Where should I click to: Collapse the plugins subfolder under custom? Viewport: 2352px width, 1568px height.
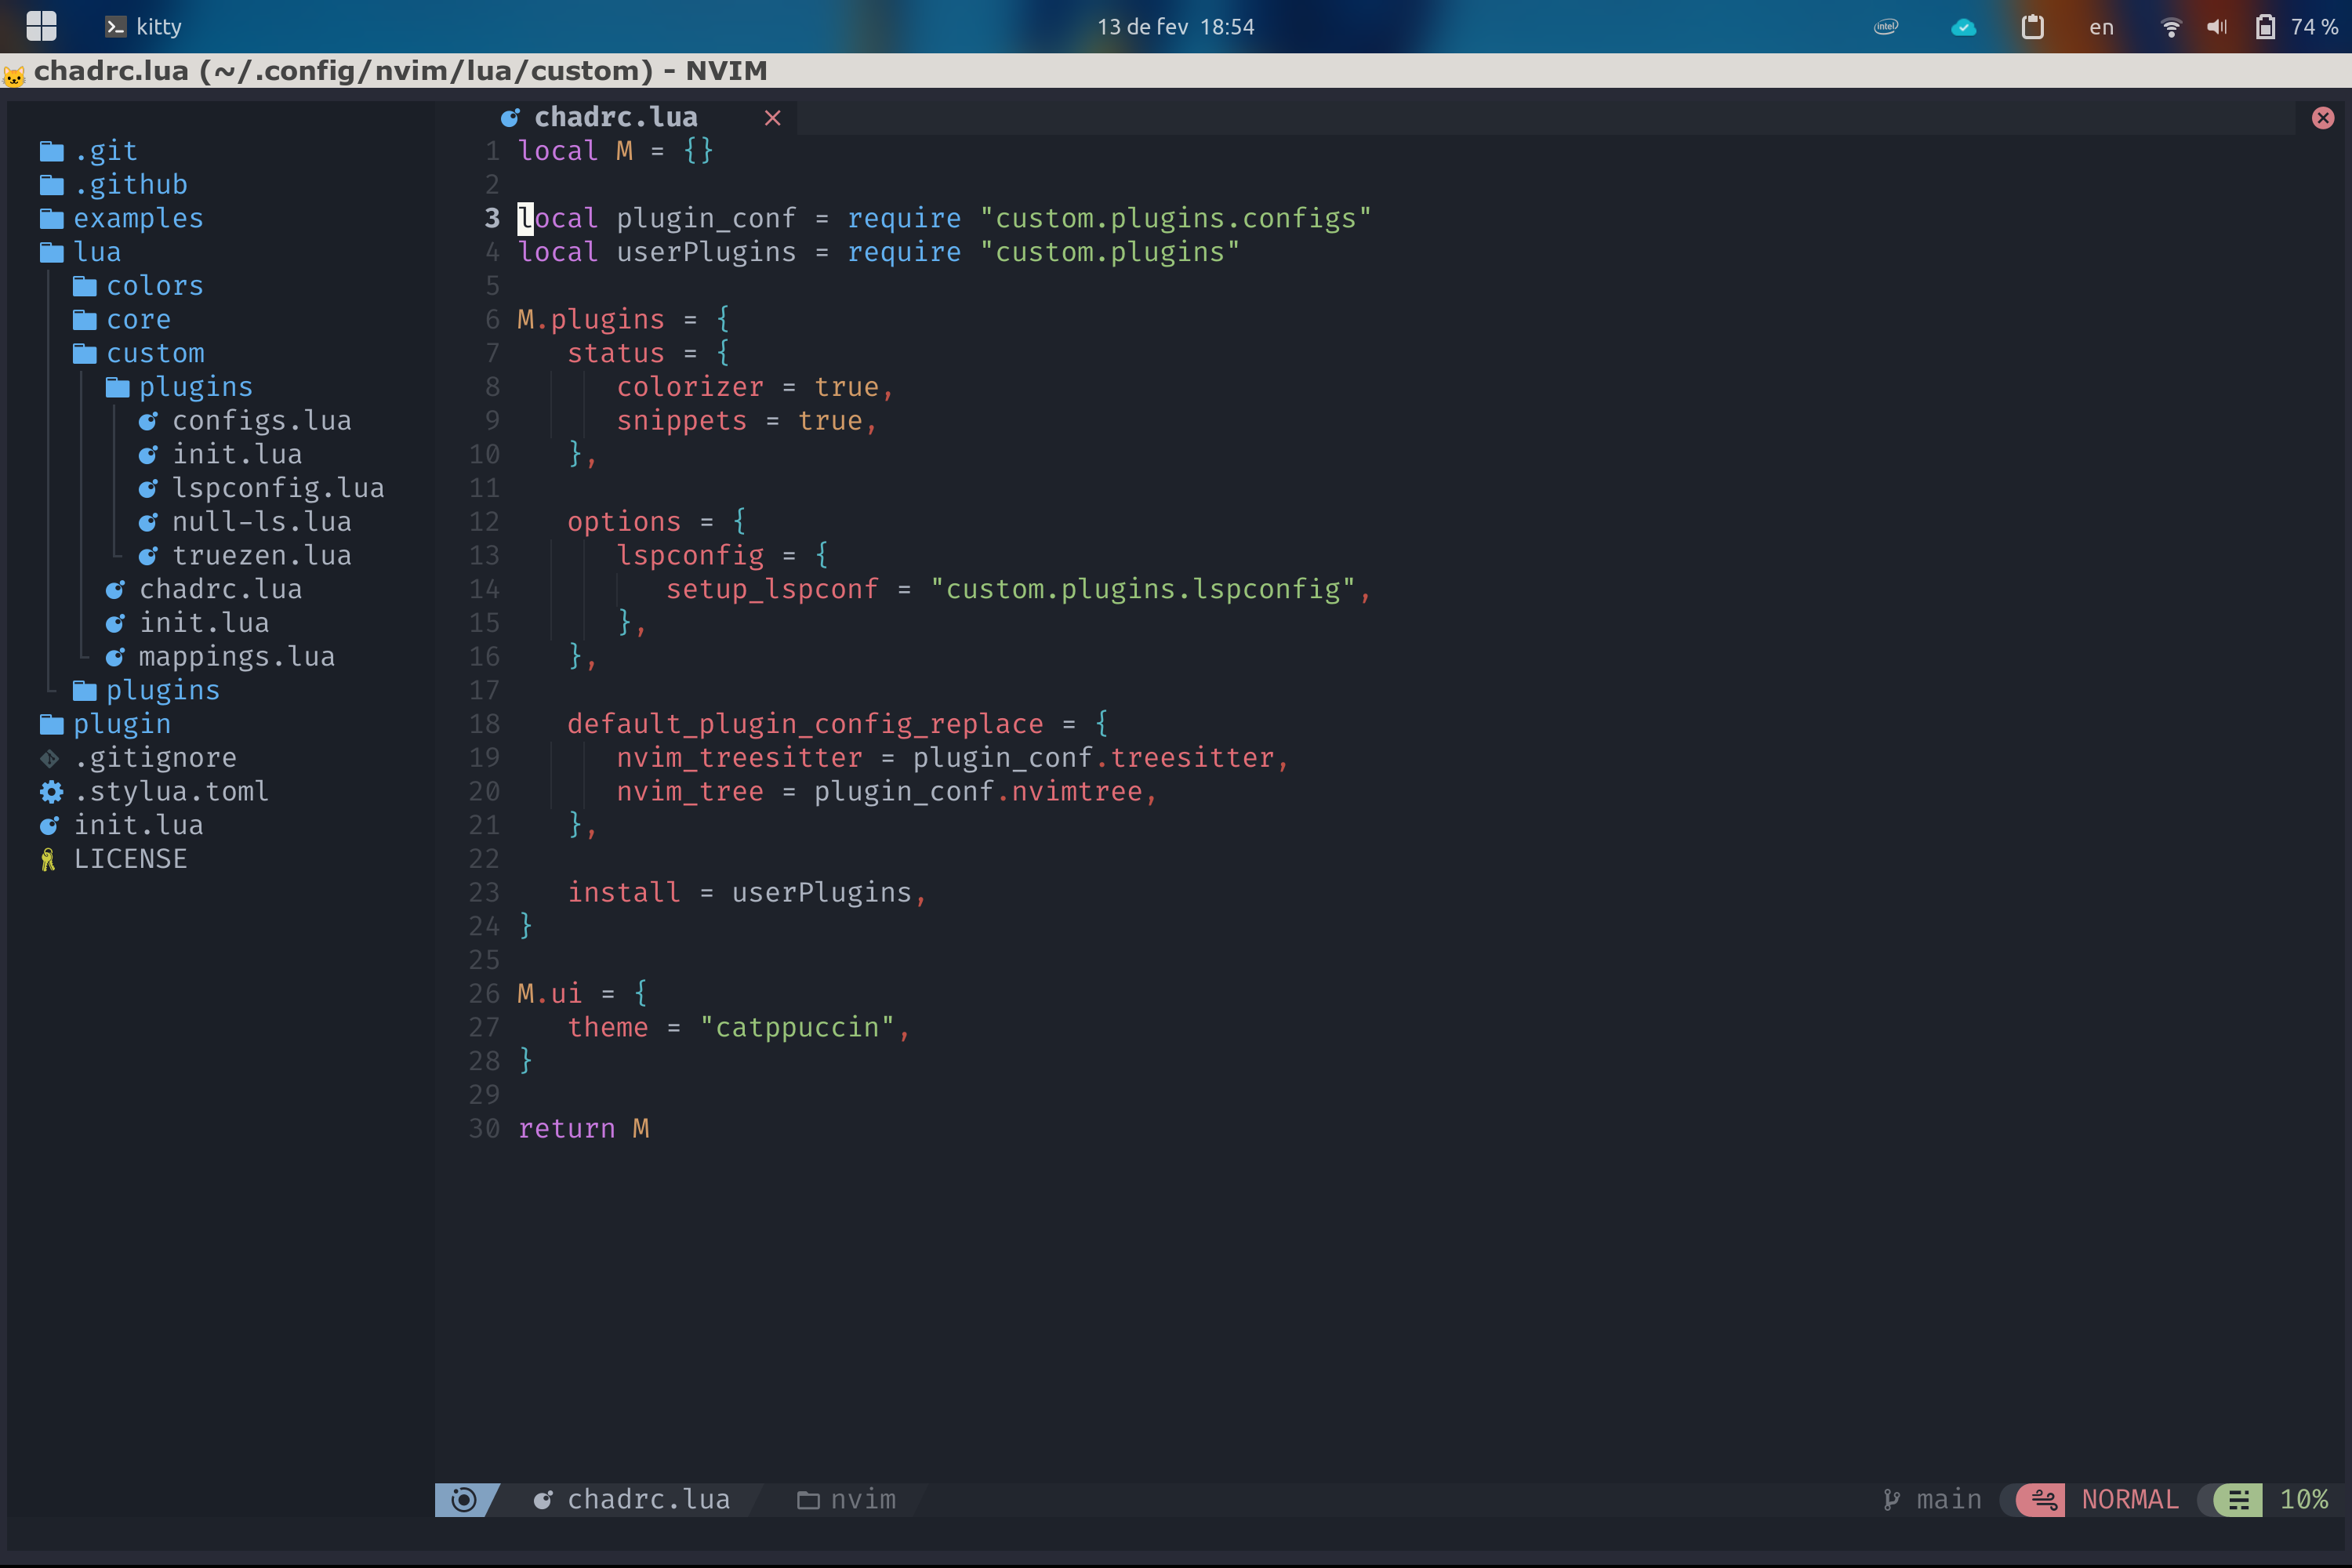[196, 386]
